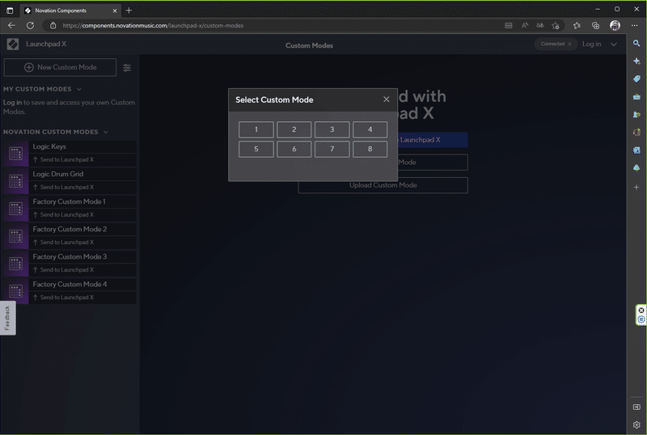Select custom mode slot 1
This screenshot has width=647, height=435.
(256, 129)
